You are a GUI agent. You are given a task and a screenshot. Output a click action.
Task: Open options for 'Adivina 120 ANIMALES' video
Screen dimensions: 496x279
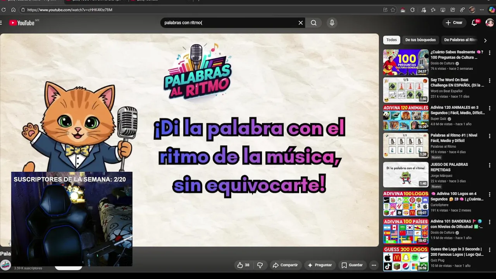point(489,108)
